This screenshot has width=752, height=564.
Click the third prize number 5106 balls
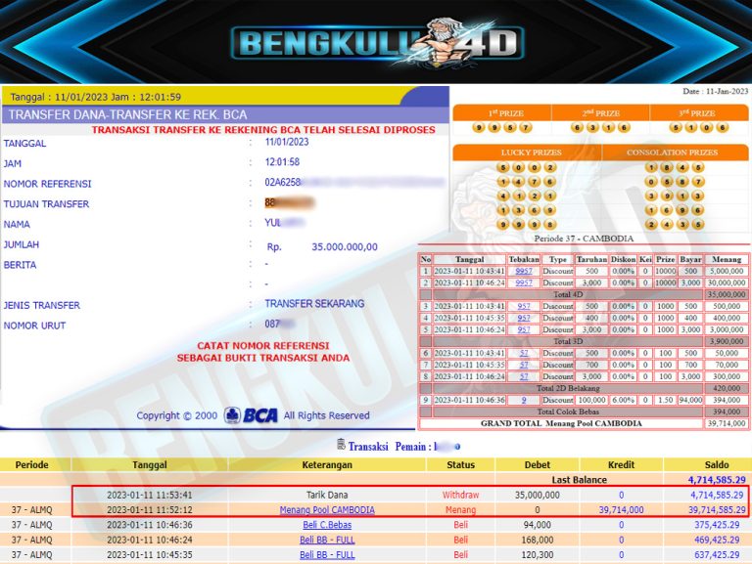(x=699, y=127)
